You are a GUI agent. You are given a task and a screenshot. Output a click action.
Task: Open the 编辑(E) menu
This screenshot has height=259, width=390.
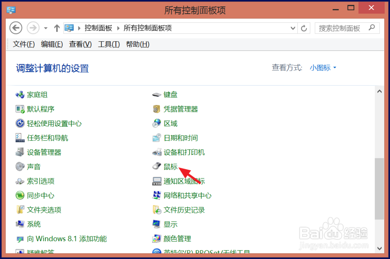tap(52, 44)
